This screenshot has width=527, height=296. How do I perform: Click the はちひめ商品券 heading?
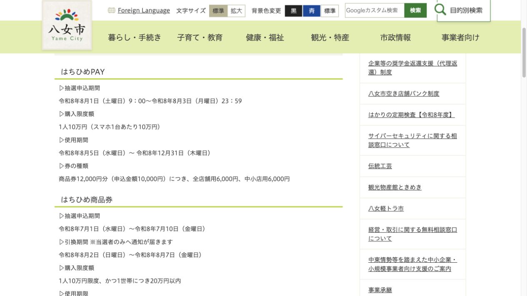click(87, 200)
